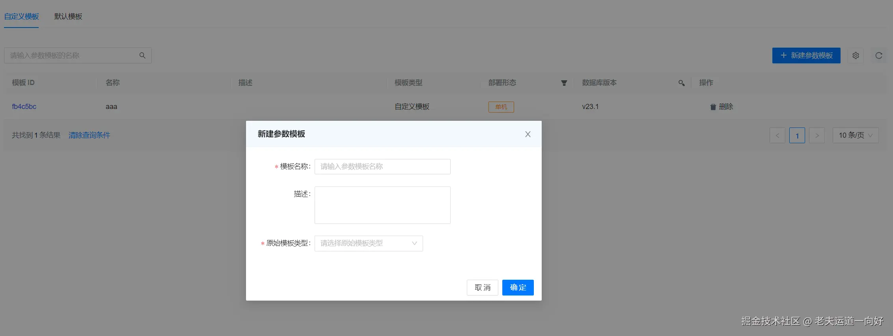The width and height of the screenshot is (893, 336).
Task: Click dialog title 新建参数模板
Action: click(x=282, y=134)
